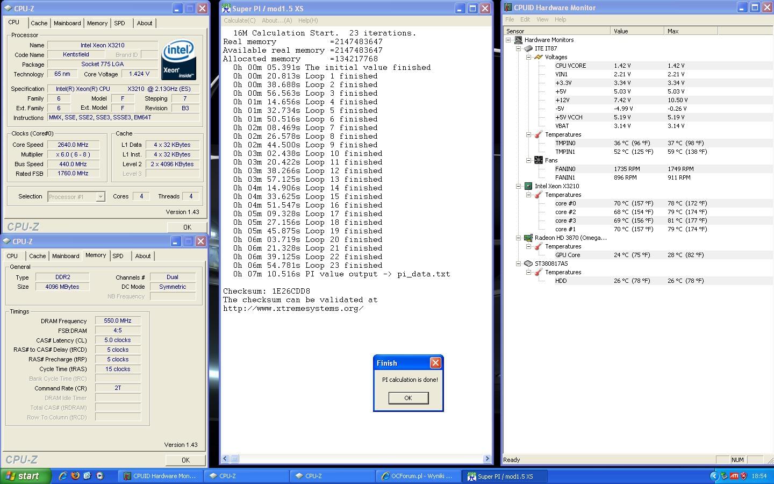Collapse the Voltages group
The height and width of the screenshot is (484, 774).
528,57
